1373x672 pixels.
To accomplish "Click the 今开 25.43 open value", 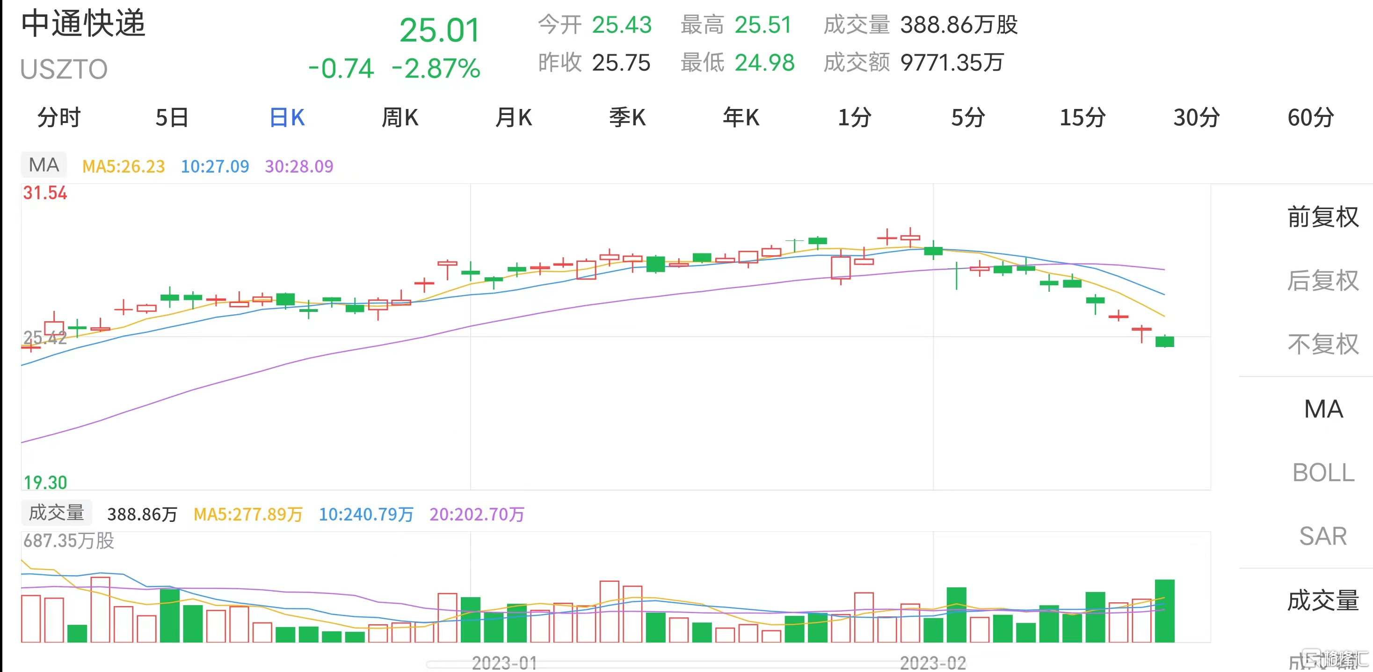I will (x=595, y=24).
